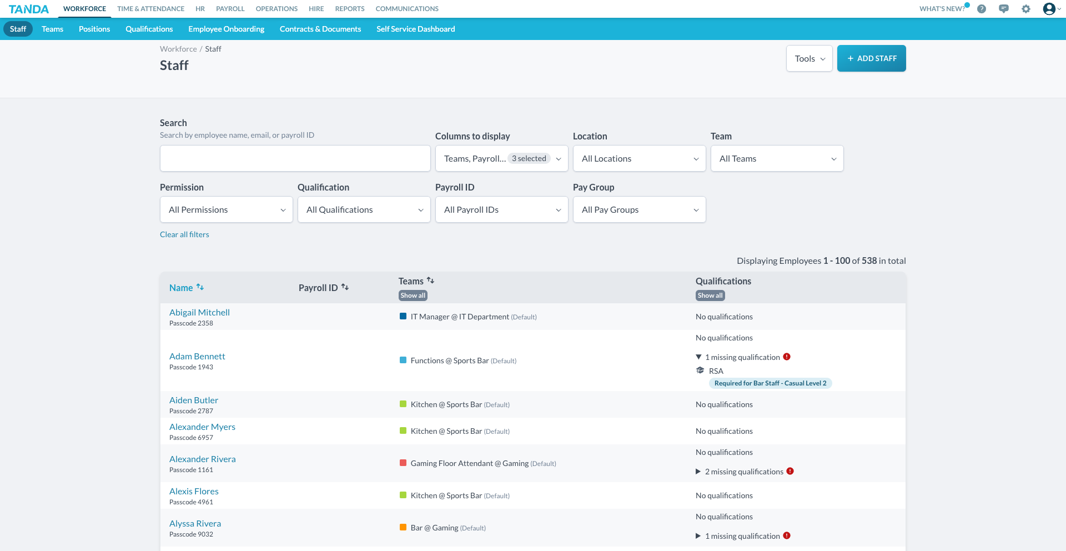This screenshot has height=551, width=1066.
Task: Click red alert icon on Alyssa Rivera row
Action: pyautogui.click(x=787, y=535)
